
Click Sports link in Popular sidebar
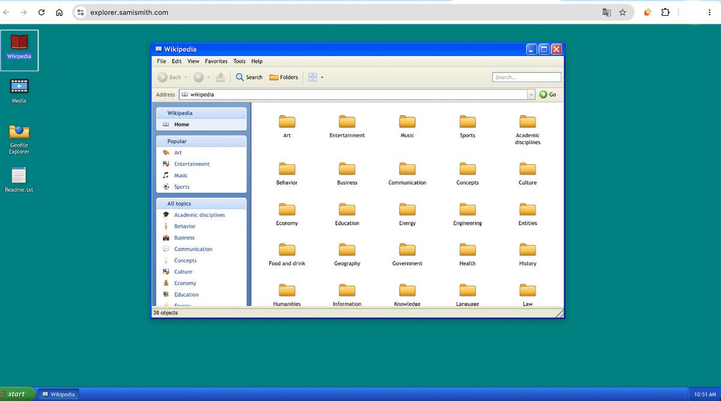pyautogui.click(x=181, y=187)
